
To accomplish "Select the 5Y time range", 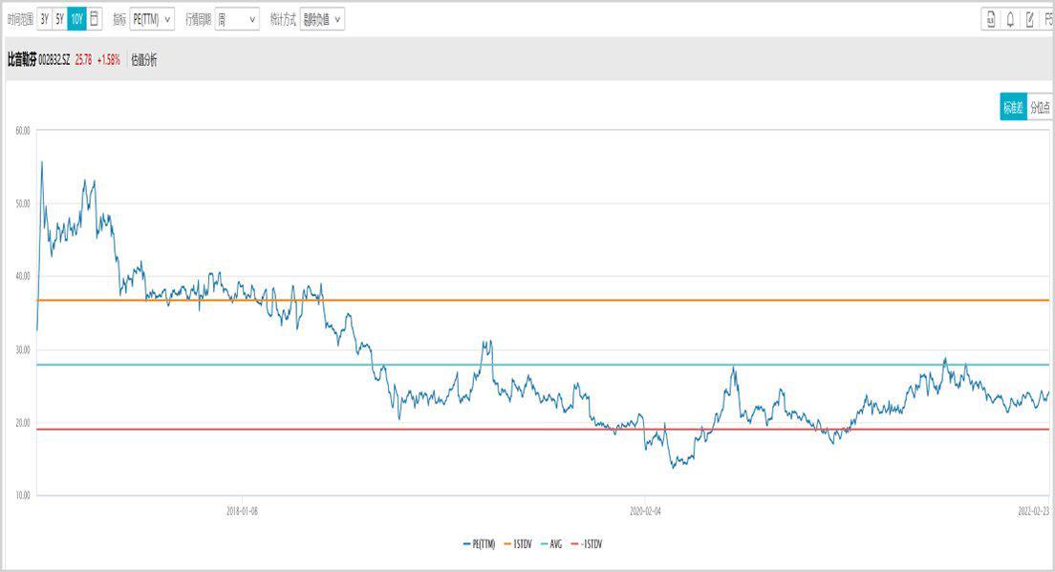I will pos(59,19).
